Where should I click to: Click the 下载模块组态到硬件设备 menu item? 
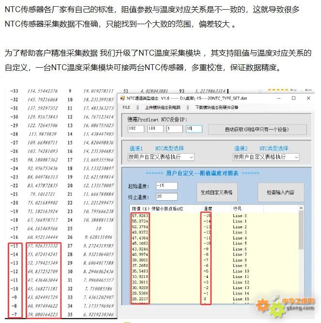pyautogui.click(x=216, y=107)
